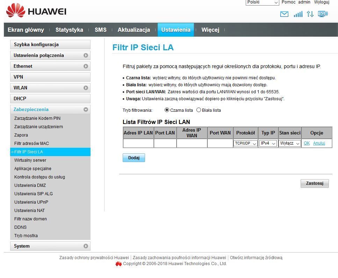Expand the WLAN section
This screenshot has height=278, width=338.
(x=50, y=88)
